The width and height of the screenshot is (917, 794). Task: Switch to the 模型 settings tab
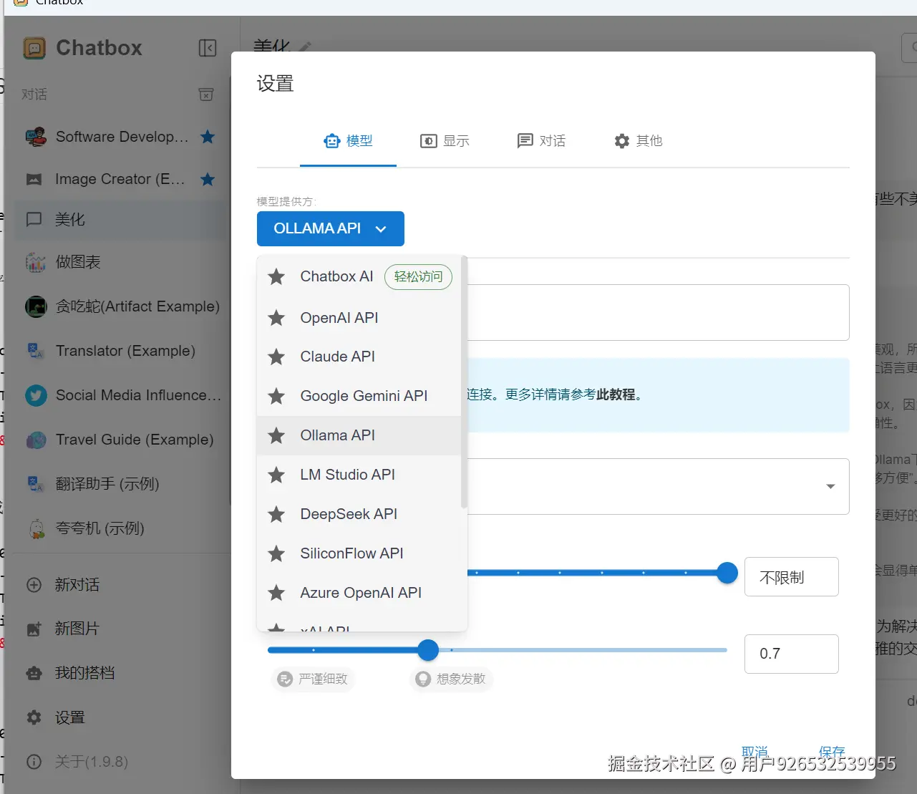pyautogui.click(x=348, y=141)
